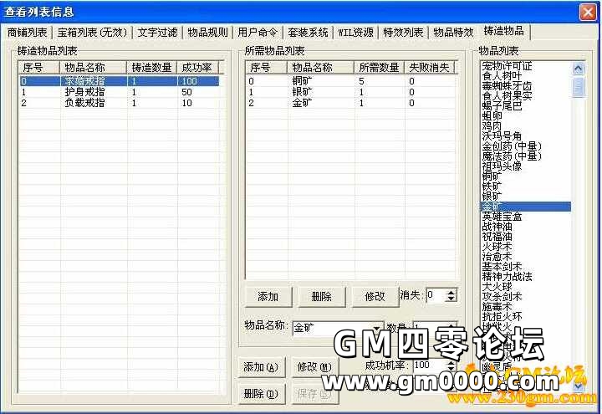Increase the 消失 spinner value
The height and width of the screenshot is (414, 602).
click(x=451, y=292)
